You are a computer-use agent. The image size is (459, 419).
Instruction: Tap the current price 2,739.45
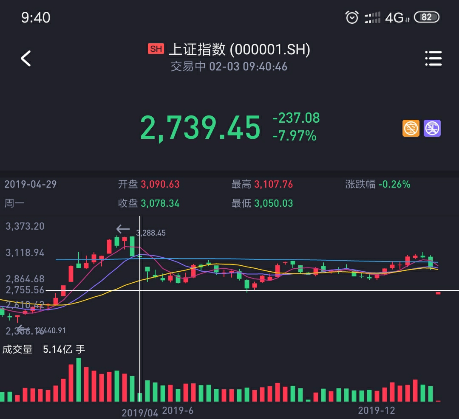[x=200, y=128]
